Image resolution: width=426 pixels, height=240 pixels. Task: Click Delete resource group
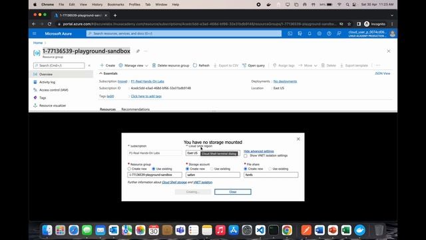click(170, 65)
